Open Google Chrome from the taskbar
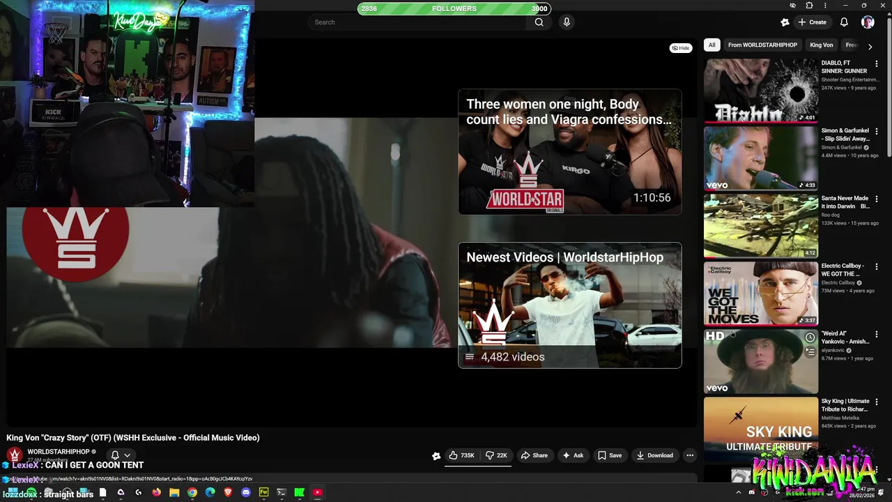This screenshot has width=892, height=502. [192, 492]
